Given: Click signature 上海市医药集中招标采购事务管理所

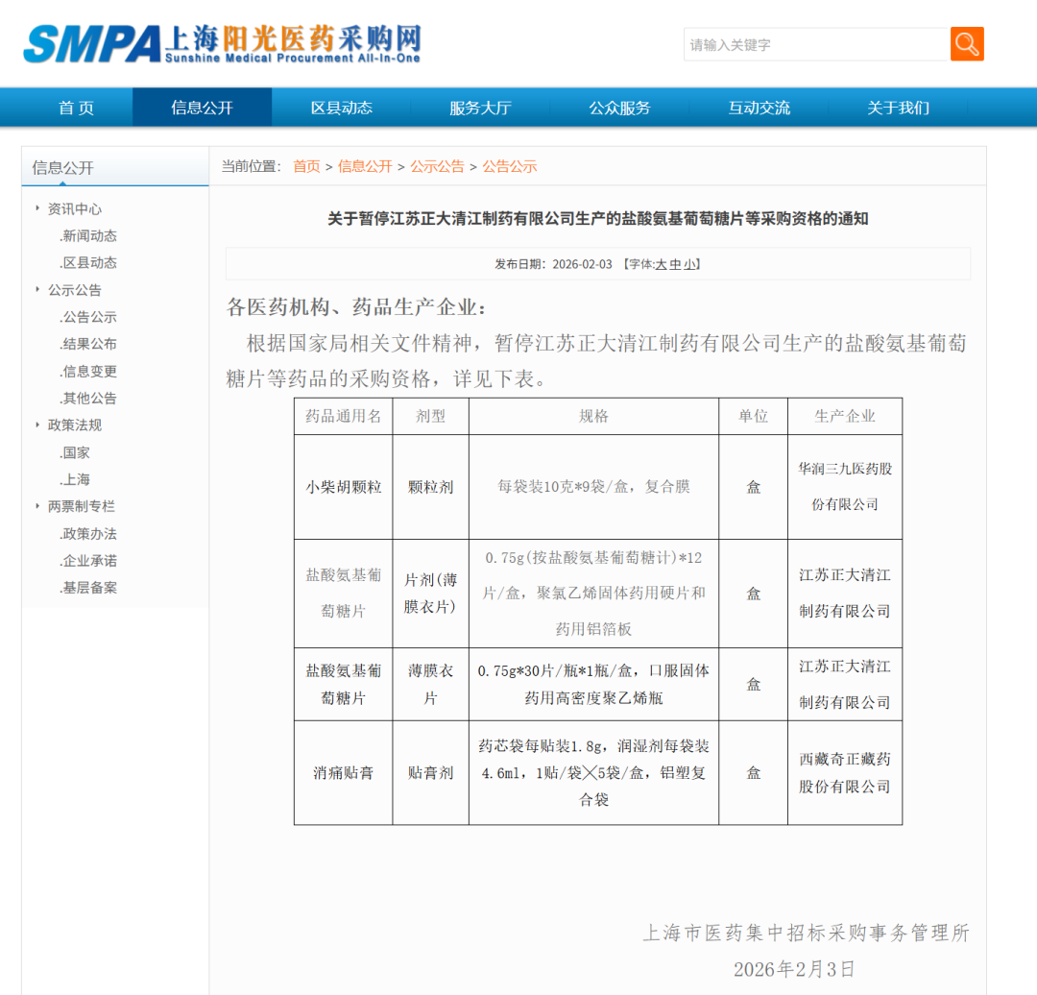Looking at the screenshot, I should (x=807, y=933).
